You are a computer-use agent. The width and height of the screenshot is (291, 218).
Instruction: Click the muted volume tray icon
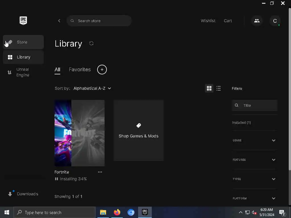point(254,212)
